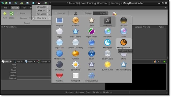Choose the Springtime flower skin
This screenshot has height=97, width=171.
point(75,65)
